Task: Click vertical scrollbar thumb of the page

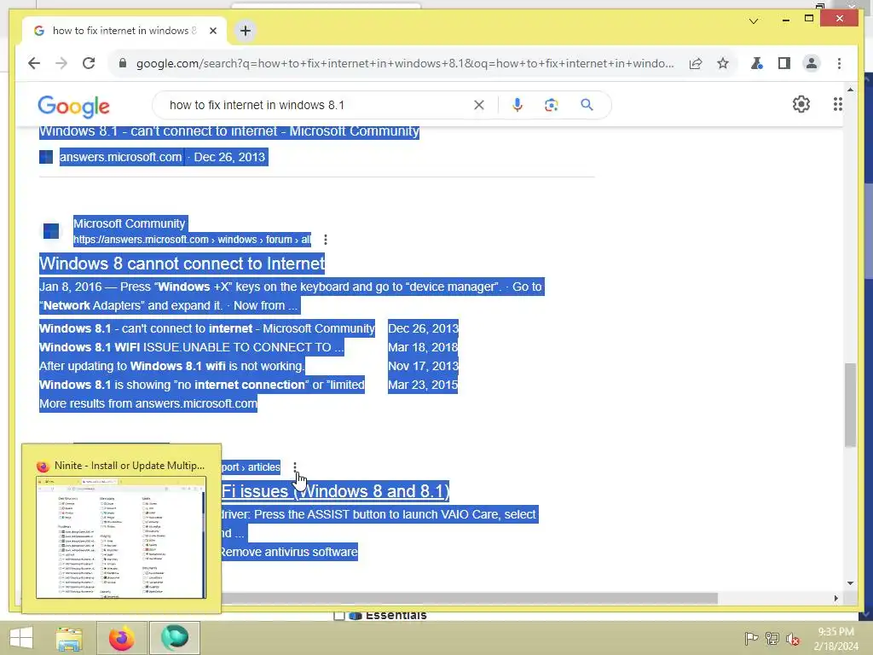Action: click(850, 404)
